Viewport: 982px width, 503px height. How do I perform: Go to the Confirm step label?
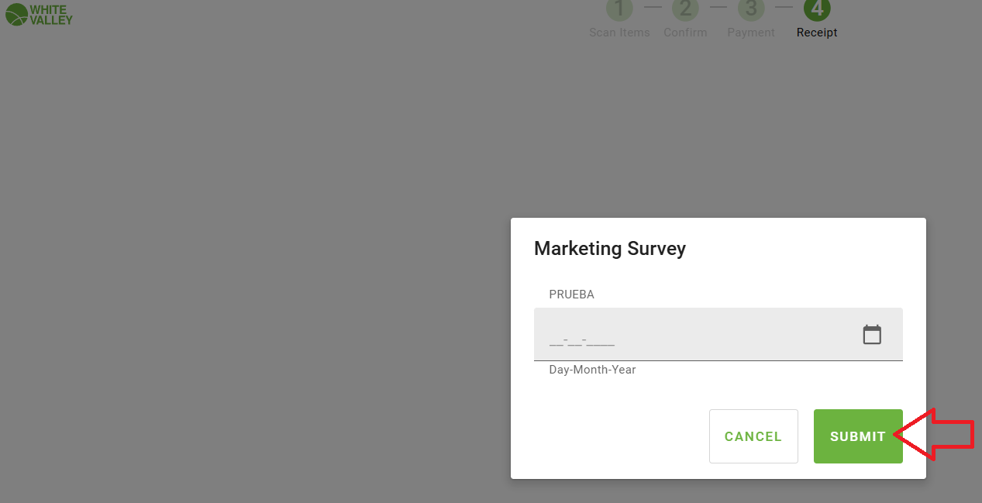coord(685,33)
